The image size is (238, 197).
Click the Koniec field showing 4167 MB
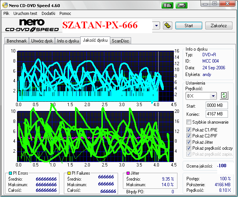point(217,114)
